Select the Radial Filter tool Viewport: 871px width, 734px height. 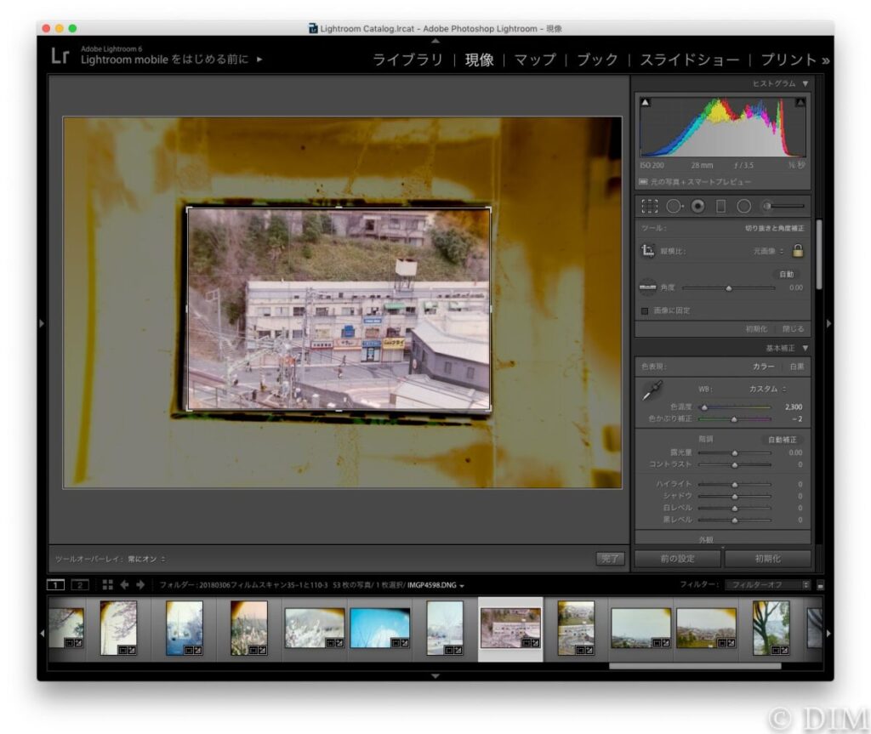tap(743, 206)
